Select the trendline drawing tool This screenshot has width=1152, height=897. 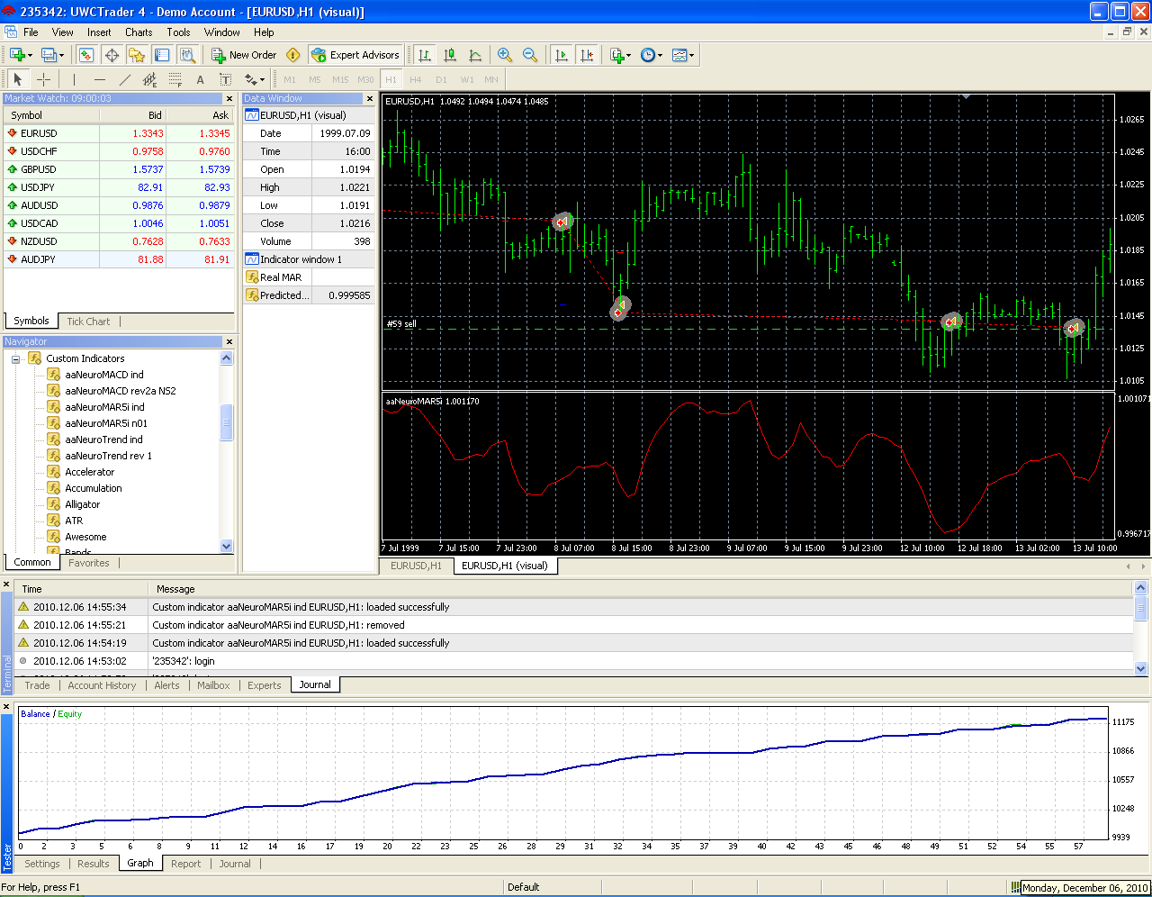click(x=125, y=79)
